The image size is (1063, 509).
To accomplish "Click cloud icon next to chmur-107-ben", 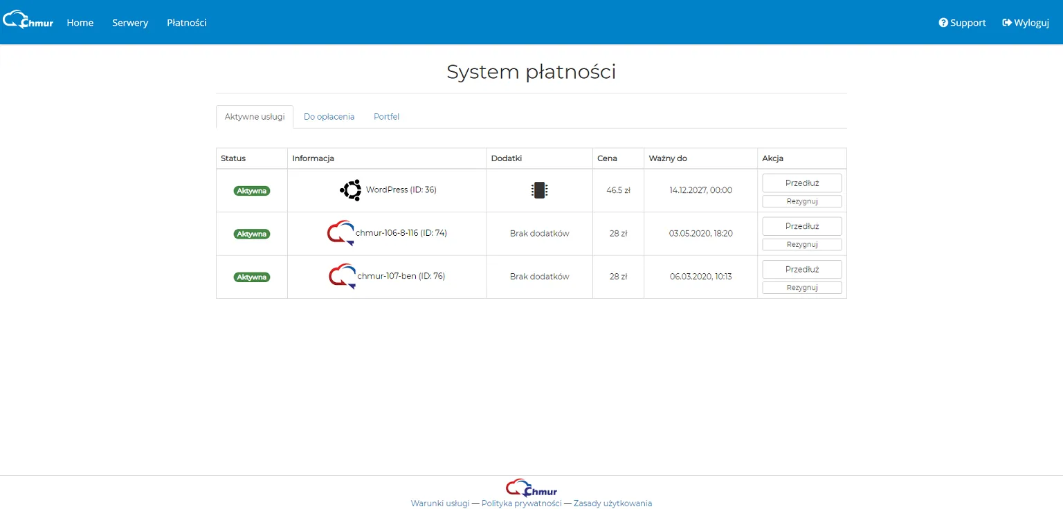I will coord(343,276).
